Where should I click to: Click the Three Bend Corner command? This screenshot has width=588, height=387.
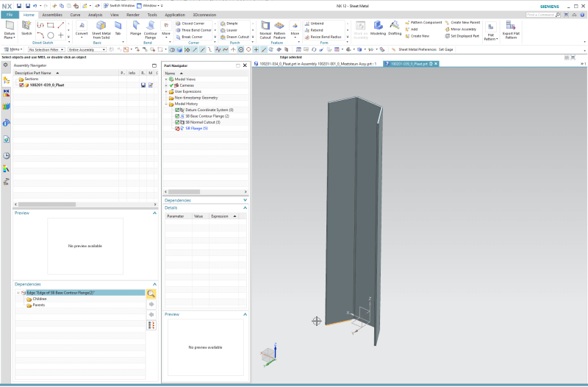click(x=193, y=30)
